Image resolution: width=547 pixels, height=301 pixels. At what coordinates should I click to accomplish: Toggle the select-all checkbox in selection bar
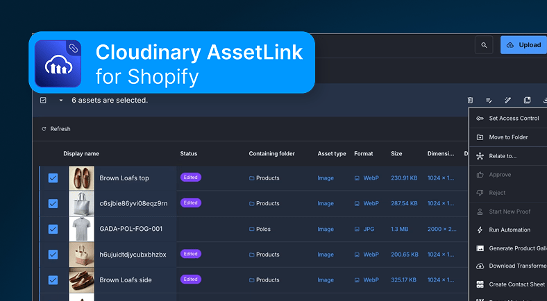pos(43,101)
